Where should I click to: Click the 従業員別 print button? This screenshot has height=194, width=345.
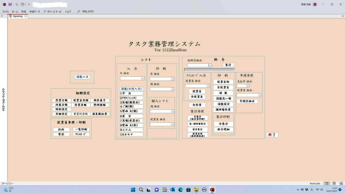point(223,82)
